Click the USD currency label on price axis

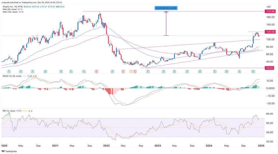(269, 7)
